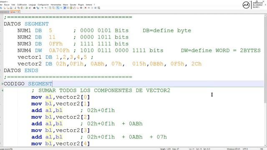Open the Function List toolbar icon
This screenshot has width=267, height=150.
click(x=74, y=8)
